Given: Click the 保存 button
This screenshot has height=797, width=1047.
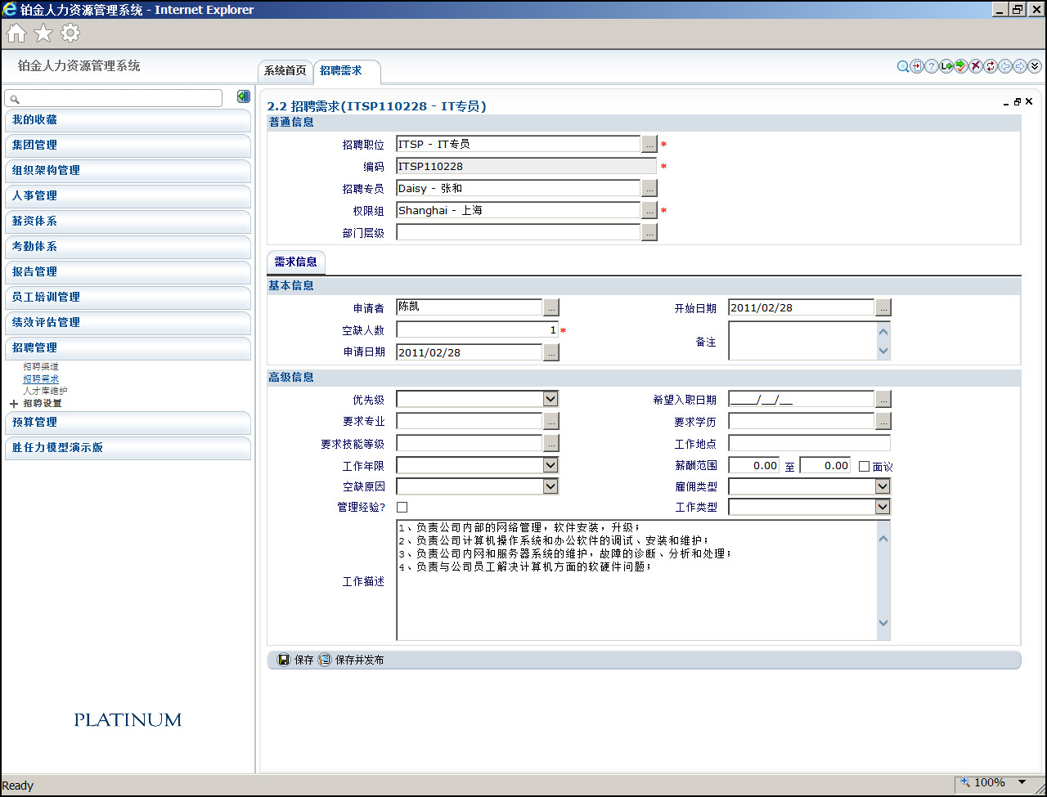Looking at the screenshot, I should coord(295,660).
